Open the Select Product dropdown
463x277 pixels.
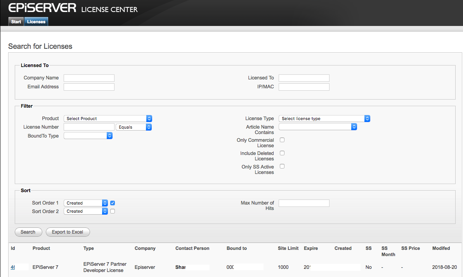(108, 119)
